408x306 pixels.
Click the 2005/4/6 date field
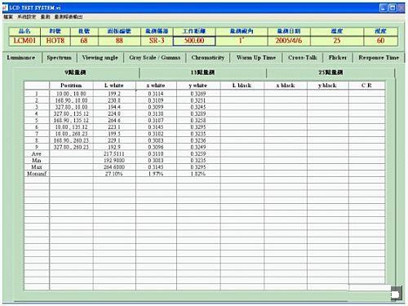click(289, 41)
